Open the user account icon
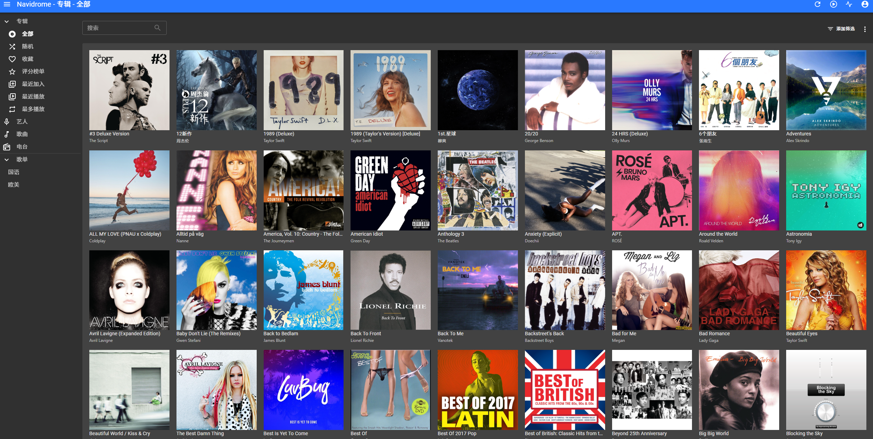This screenshot has height=439, width=873. pyautogui.click(x=865, y=4)
